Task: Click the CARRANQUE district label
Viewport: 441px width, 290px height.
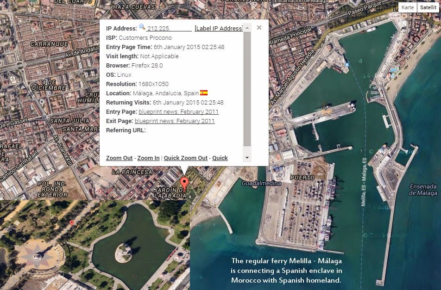Action: click(49, 44)
